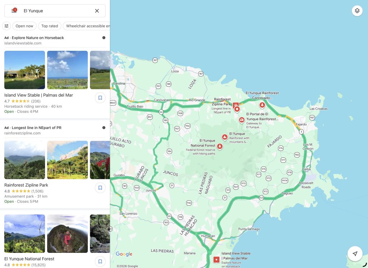Center map on your location arrow
The width and height of the screenshot is (368, 268).
coord(355,254)
